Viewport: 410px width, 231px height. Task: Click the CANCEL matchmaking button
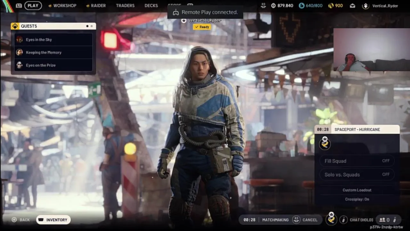point(310,220)
